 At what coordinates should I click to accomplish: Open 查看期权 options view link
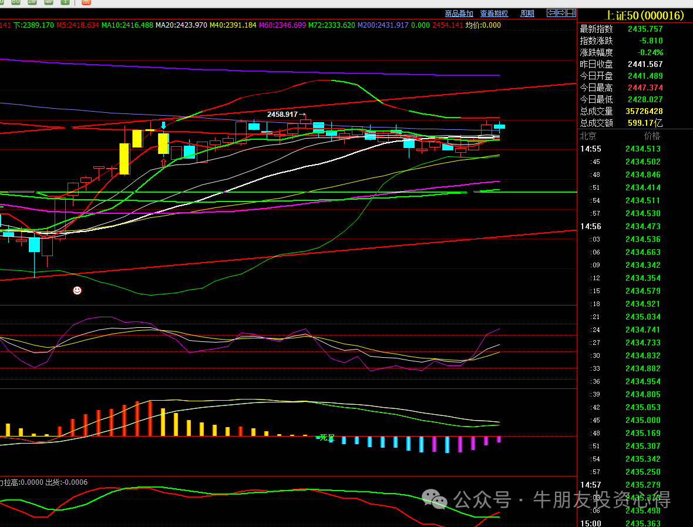(494, 14)
